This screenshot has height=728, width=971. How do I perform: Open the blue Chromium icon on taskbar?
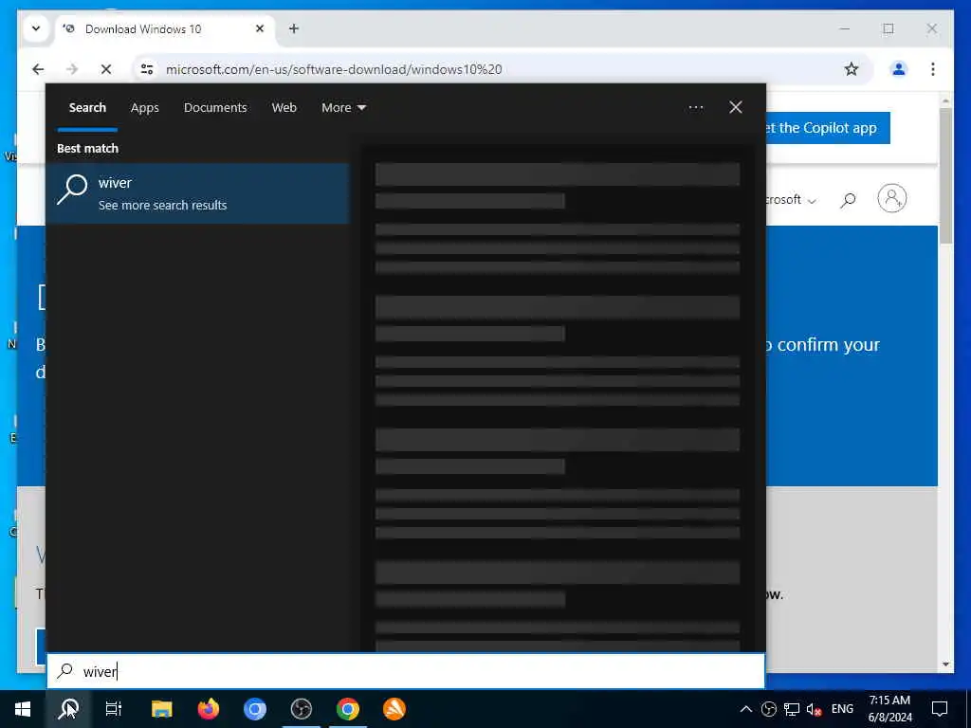tap(254, 709)
